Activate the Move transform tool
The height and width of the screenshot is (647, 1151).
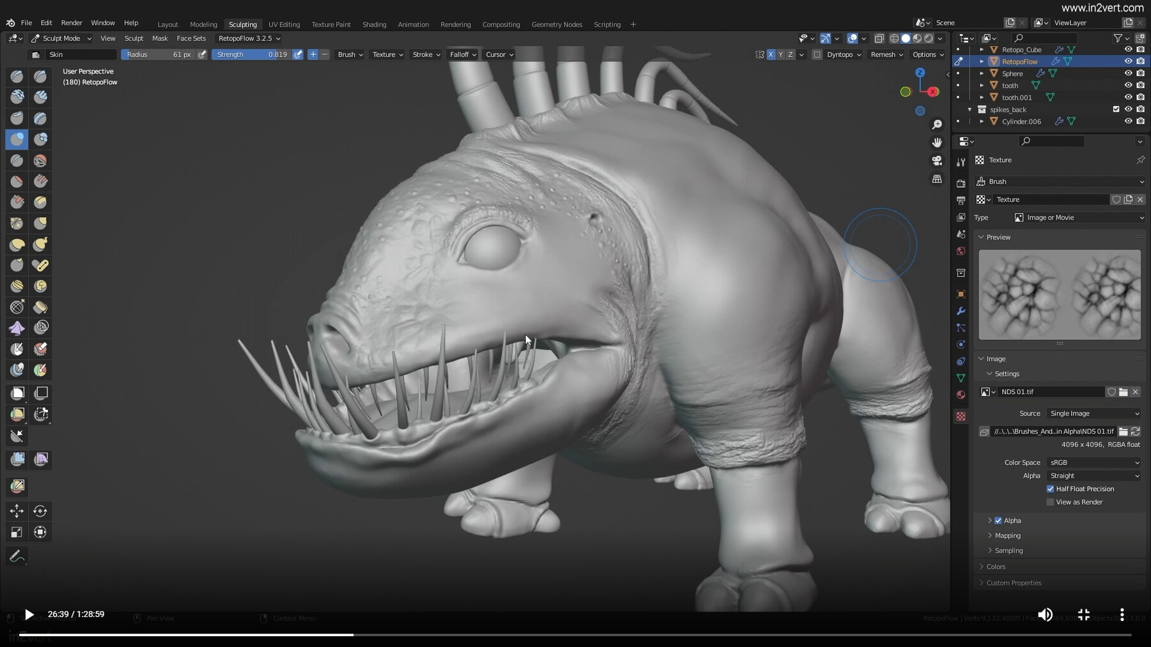click(17, 511)
